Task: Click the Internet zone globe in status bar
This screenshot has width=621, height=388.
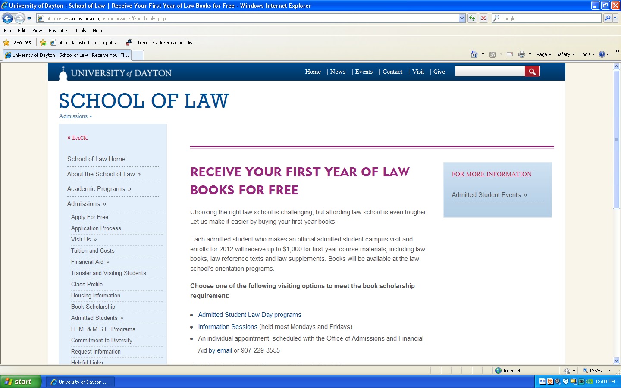Action: point(499,371)
